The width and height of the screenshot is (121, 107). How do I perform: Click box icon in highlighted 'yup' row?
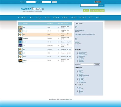pos(20,34)
